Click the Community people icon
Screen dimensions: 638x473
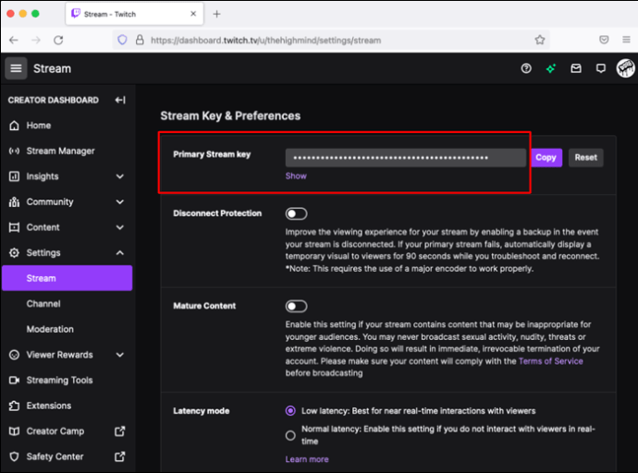coord(14,202)
